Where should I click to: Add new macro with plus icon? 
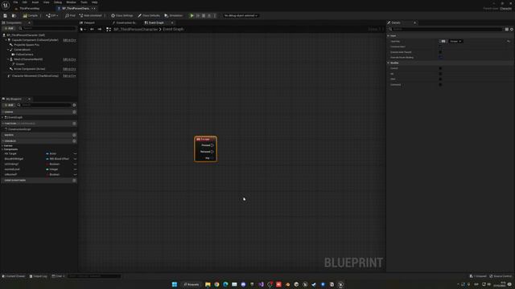[74, 135]
